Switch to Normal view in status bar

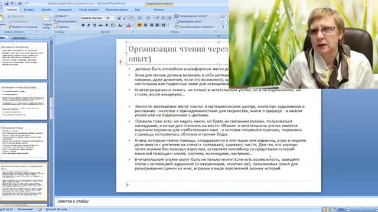tap(325, 210)
